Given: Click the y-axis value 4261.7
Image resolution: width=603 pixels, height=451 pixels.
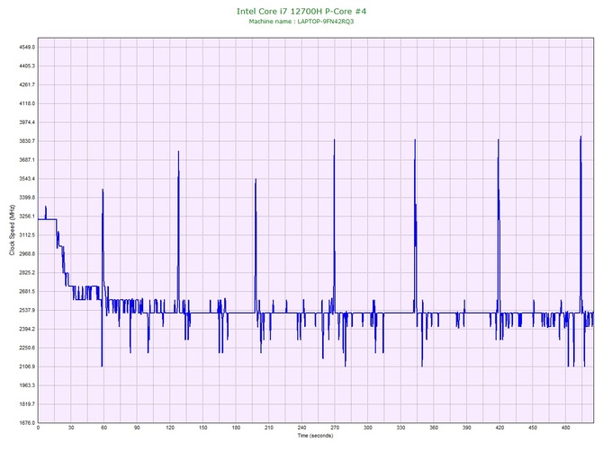Looking at the screenshot, I should (x=27, y=84).
